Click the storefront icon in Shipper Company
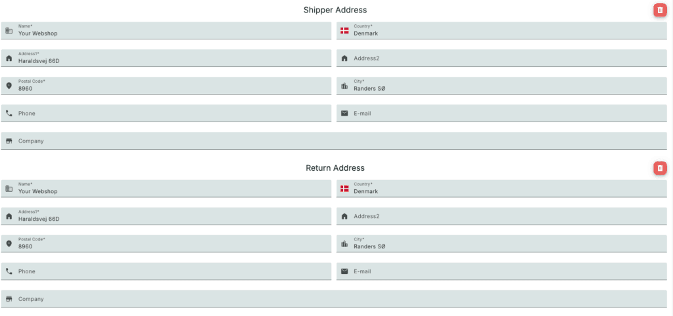This screenshot has width=673, height=316. click(9, 141)
